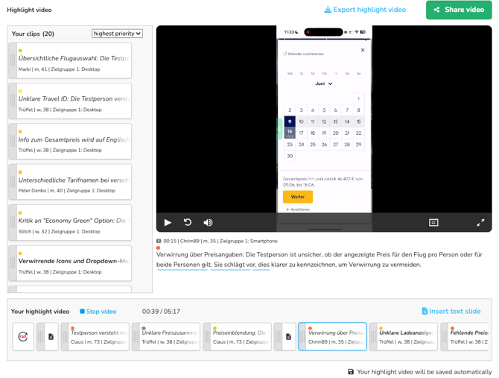Click the Share video share icon
Viewport: 499px width, 378px height.
[436, 10]
